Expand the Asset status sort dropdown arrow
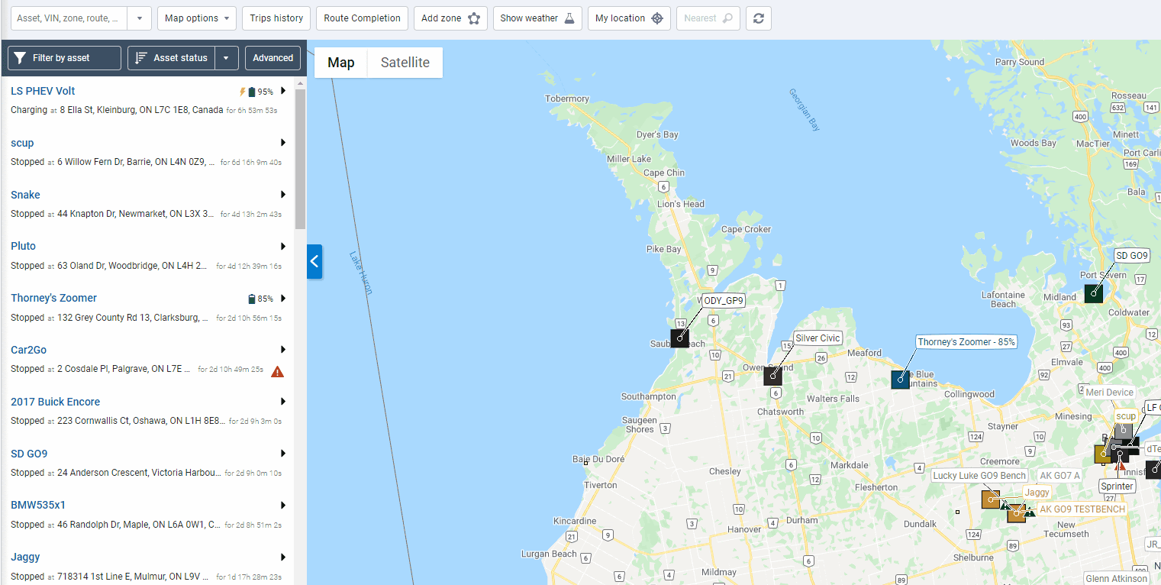This screenshot has height=585, width=1161. (227, 58)
